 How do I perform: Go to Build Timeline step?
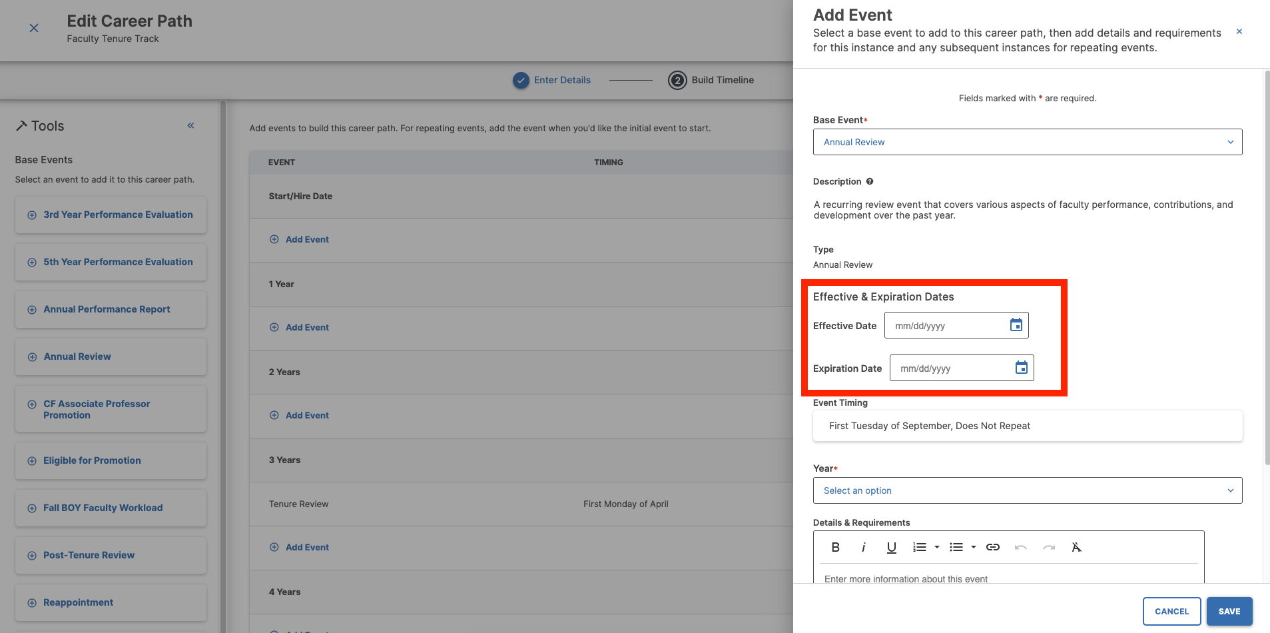[711, 80]
